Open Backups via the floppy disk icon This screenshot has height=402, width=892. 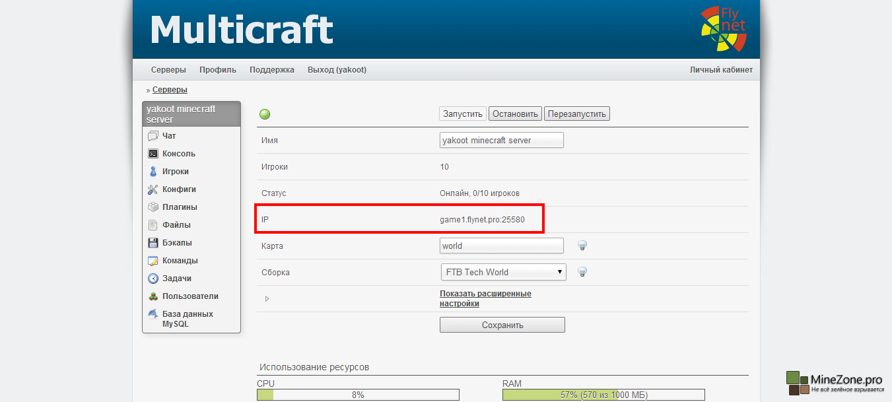pos(153,243)
